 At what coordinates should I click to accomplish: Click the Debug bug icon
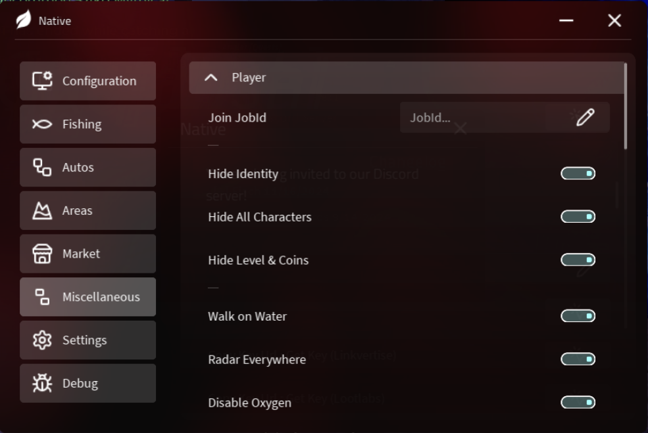point(42,383)
